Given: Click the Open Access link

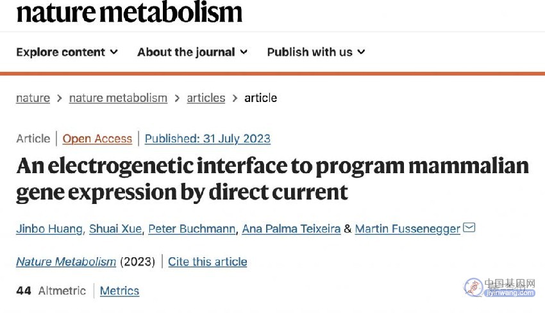Looking at the screenshot, I should click(x=97, y=139).
